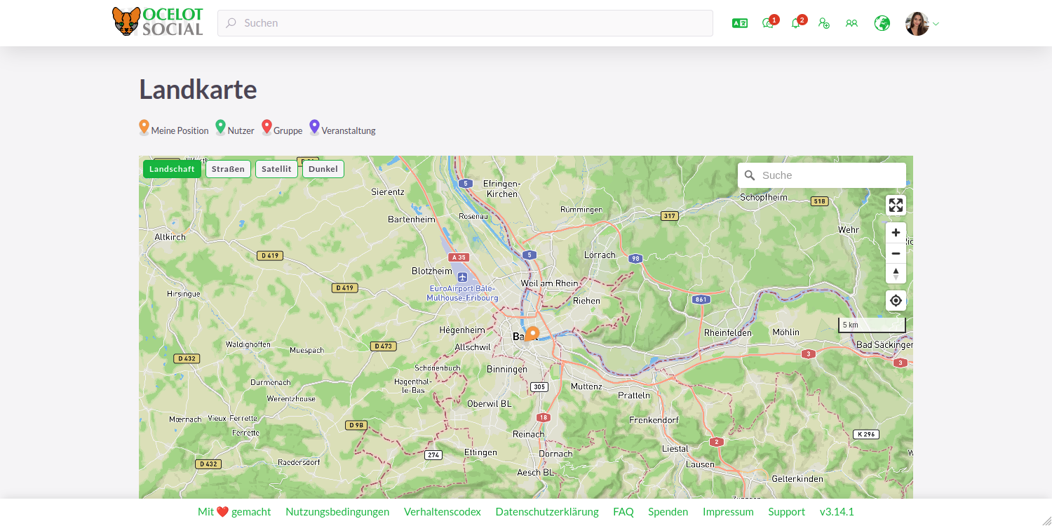Open the groups icon in the header
The image size is (1052, 526).
[851, 23]
